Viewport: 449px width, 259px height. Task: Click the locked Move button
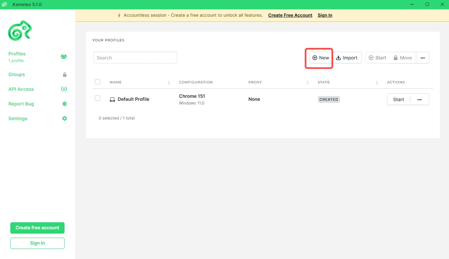[403, 58]
